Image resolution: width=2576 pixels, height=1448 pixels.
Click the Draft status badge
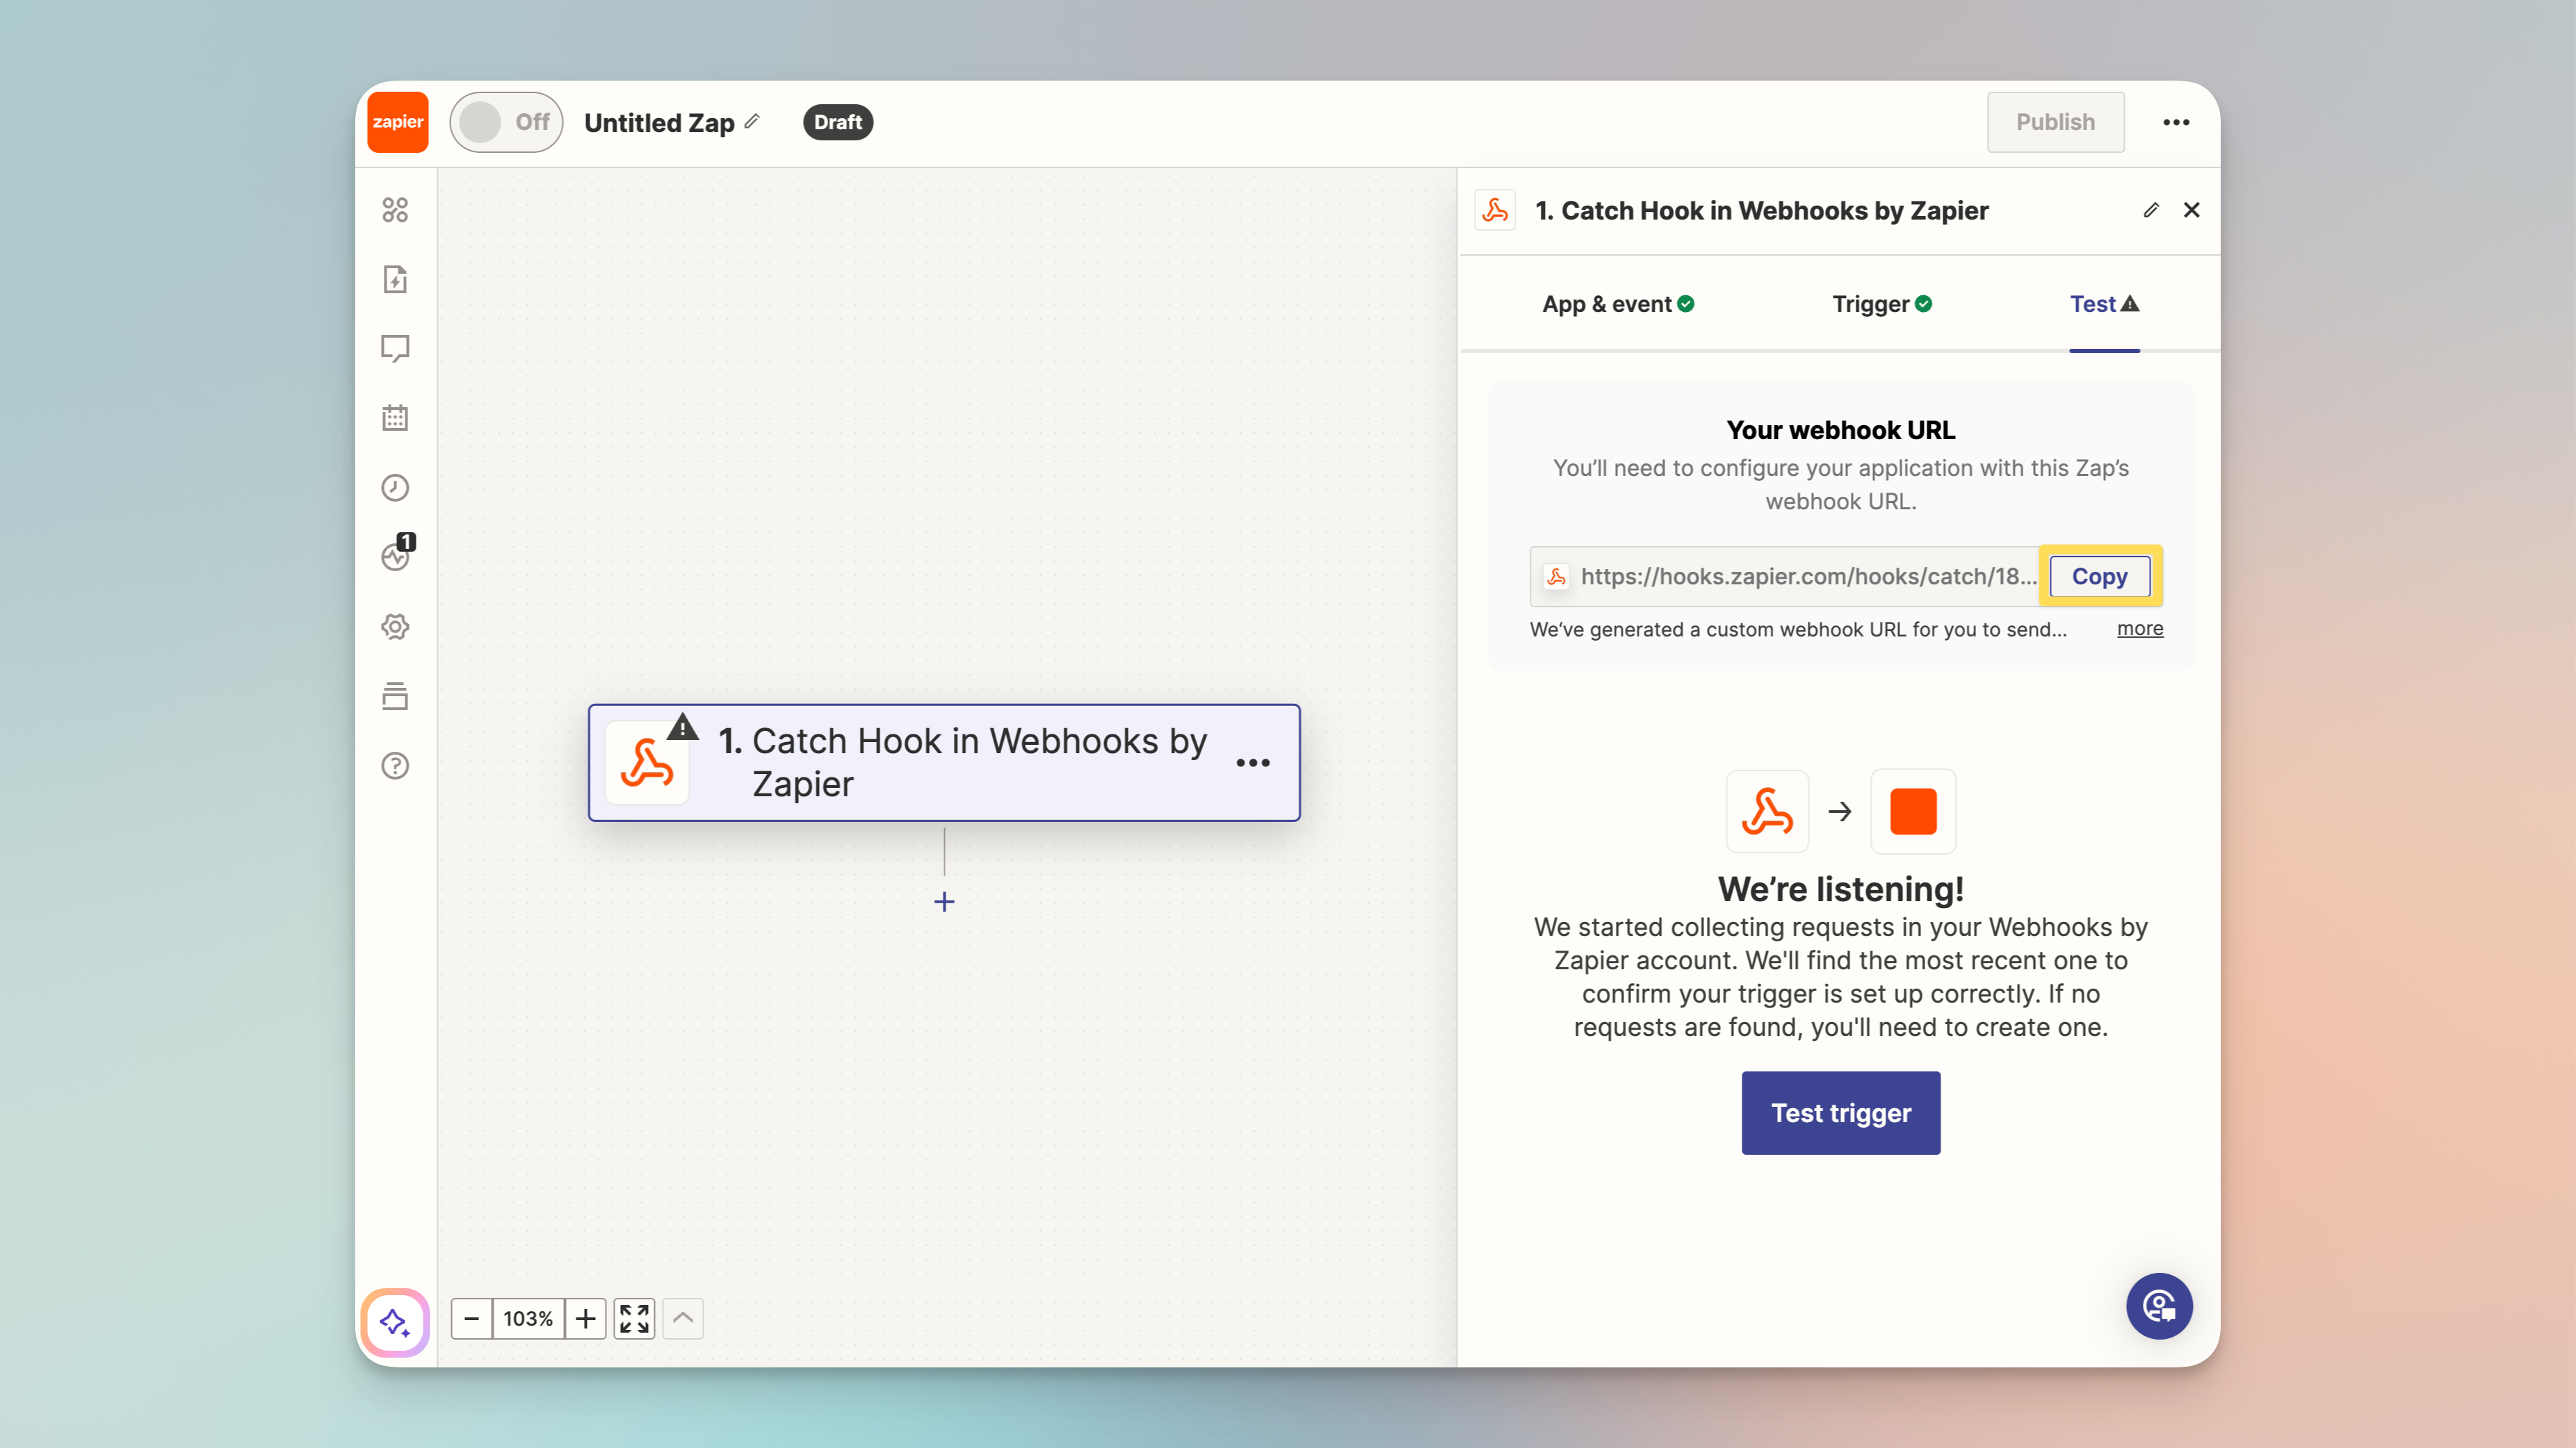click(838, 122)
